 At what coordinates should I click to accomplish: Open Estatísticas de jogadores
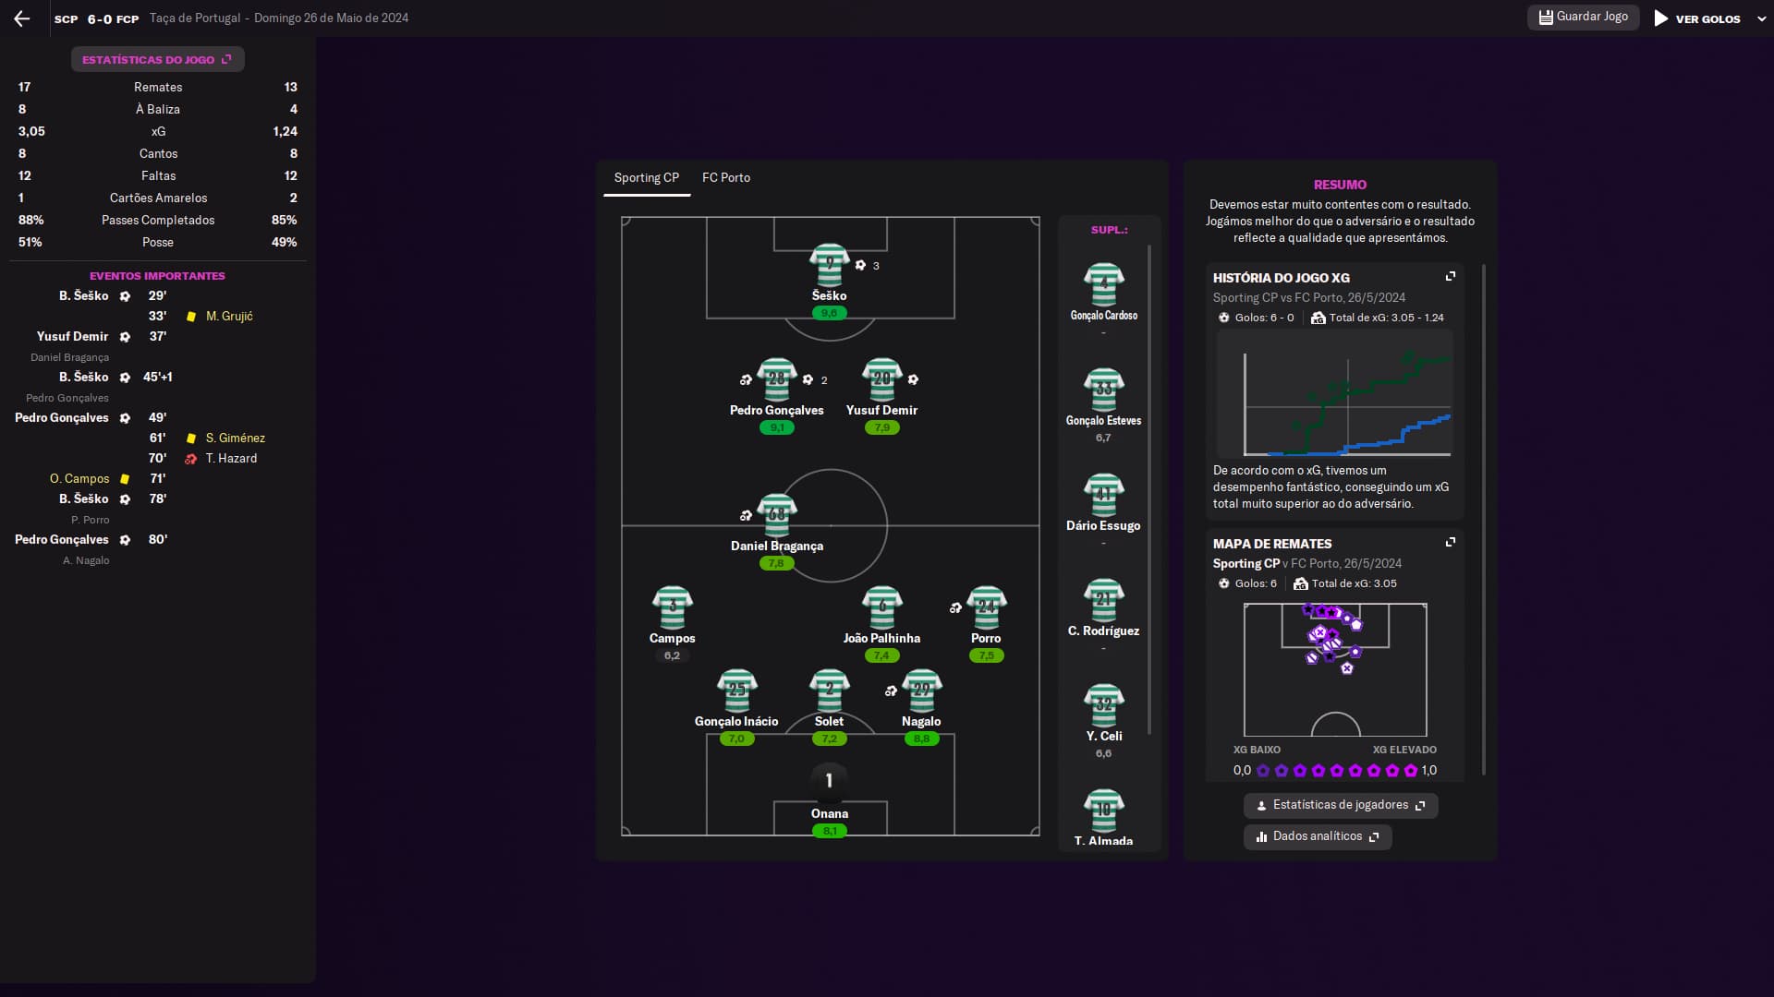tap(1341, 805)
